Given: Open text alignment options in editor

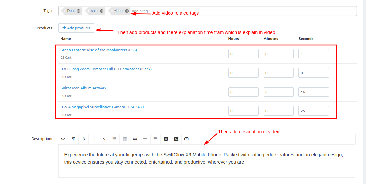Looking at the screenshot, I should pos(156,139).
